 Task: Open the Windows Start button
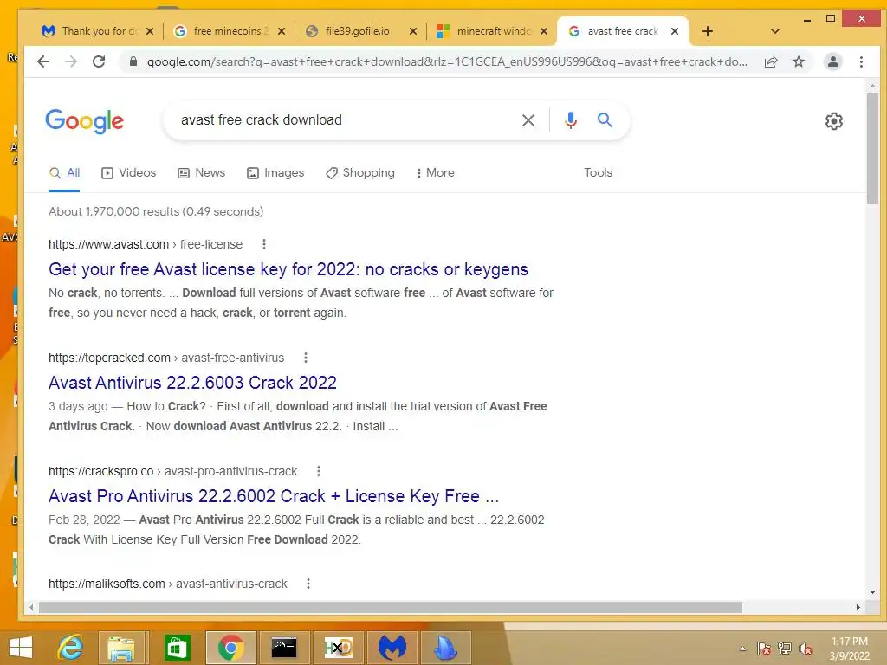(x=21, y=648)
